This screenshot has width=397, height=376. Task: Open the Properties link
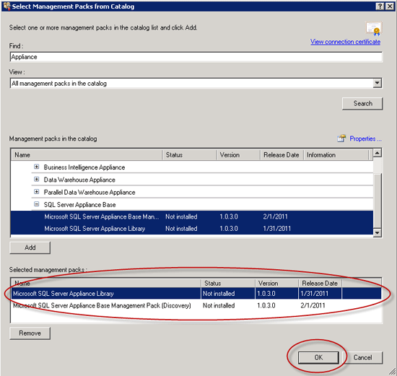pyautogui.click(x=365, y=139)
